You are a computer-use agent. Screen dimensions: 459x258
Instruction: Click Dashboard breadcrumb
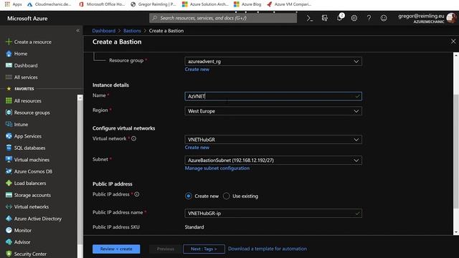[x=103, y=31]
